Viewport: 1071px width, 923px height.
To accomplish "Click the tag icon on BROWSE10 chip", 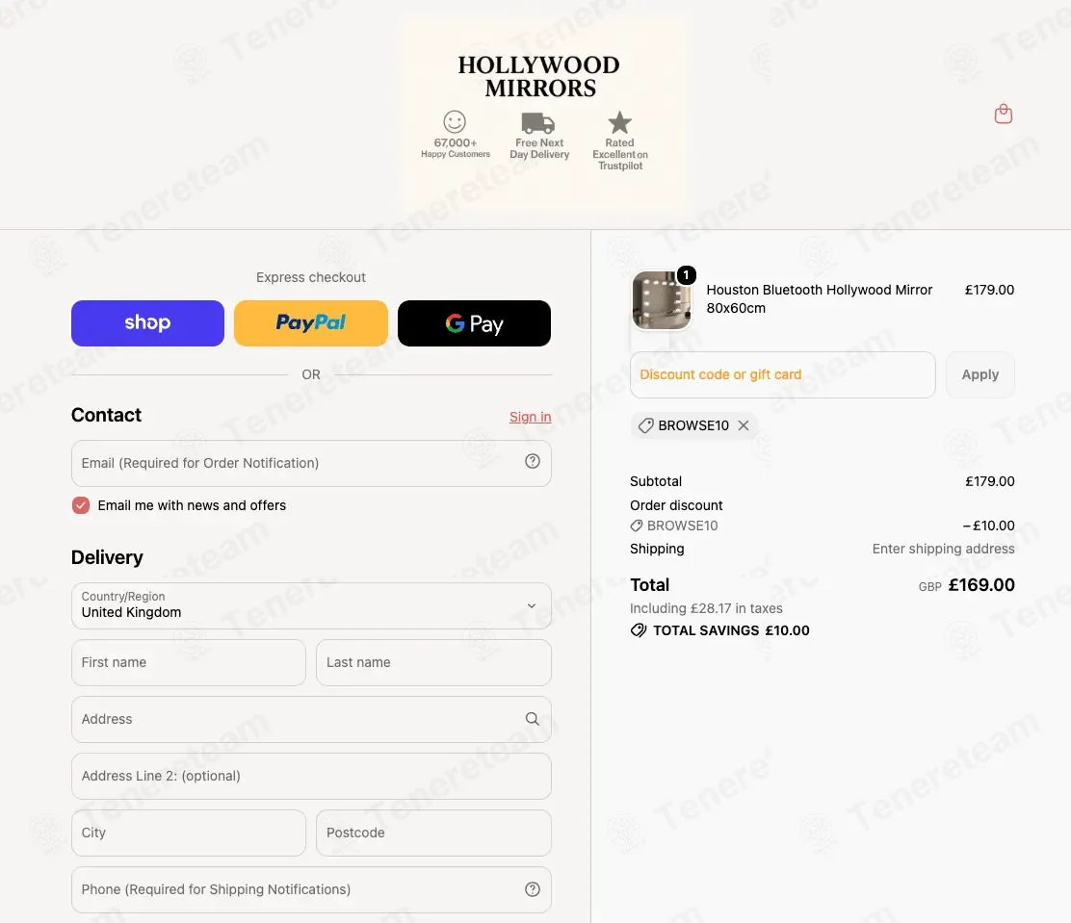I will [x=645, y=425].
